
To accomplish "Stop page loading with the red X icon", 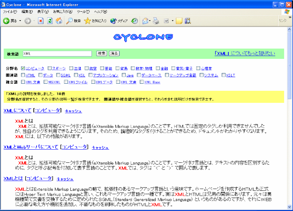I will (x=41, y=21).
